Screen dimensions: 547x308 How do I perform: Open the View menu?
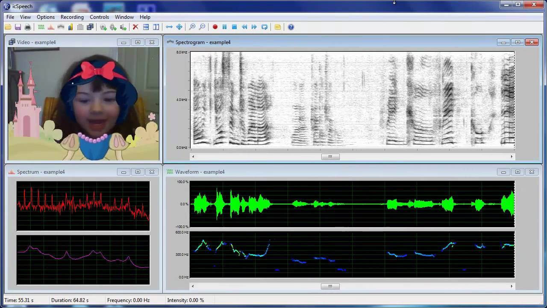pyautogui.click(x=25, y=17)
